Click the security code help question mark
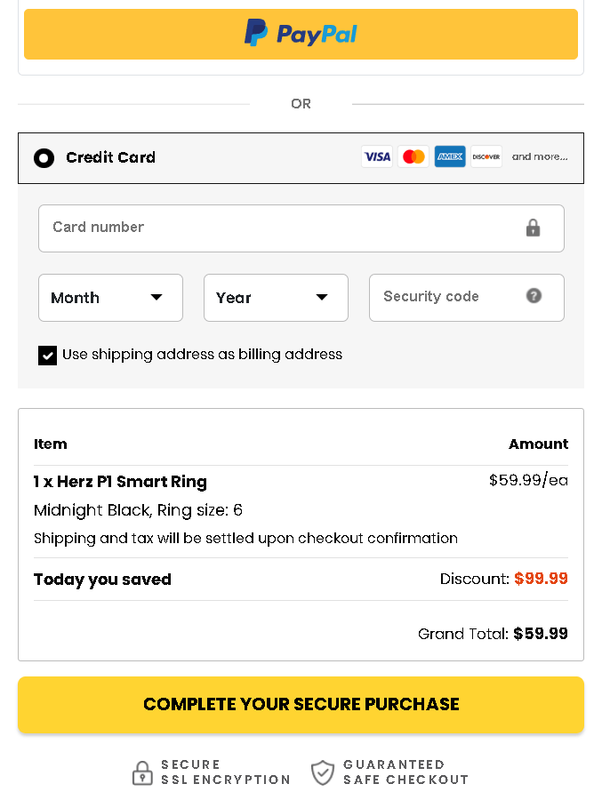The image size is (602, 792). tap(534, 297)
